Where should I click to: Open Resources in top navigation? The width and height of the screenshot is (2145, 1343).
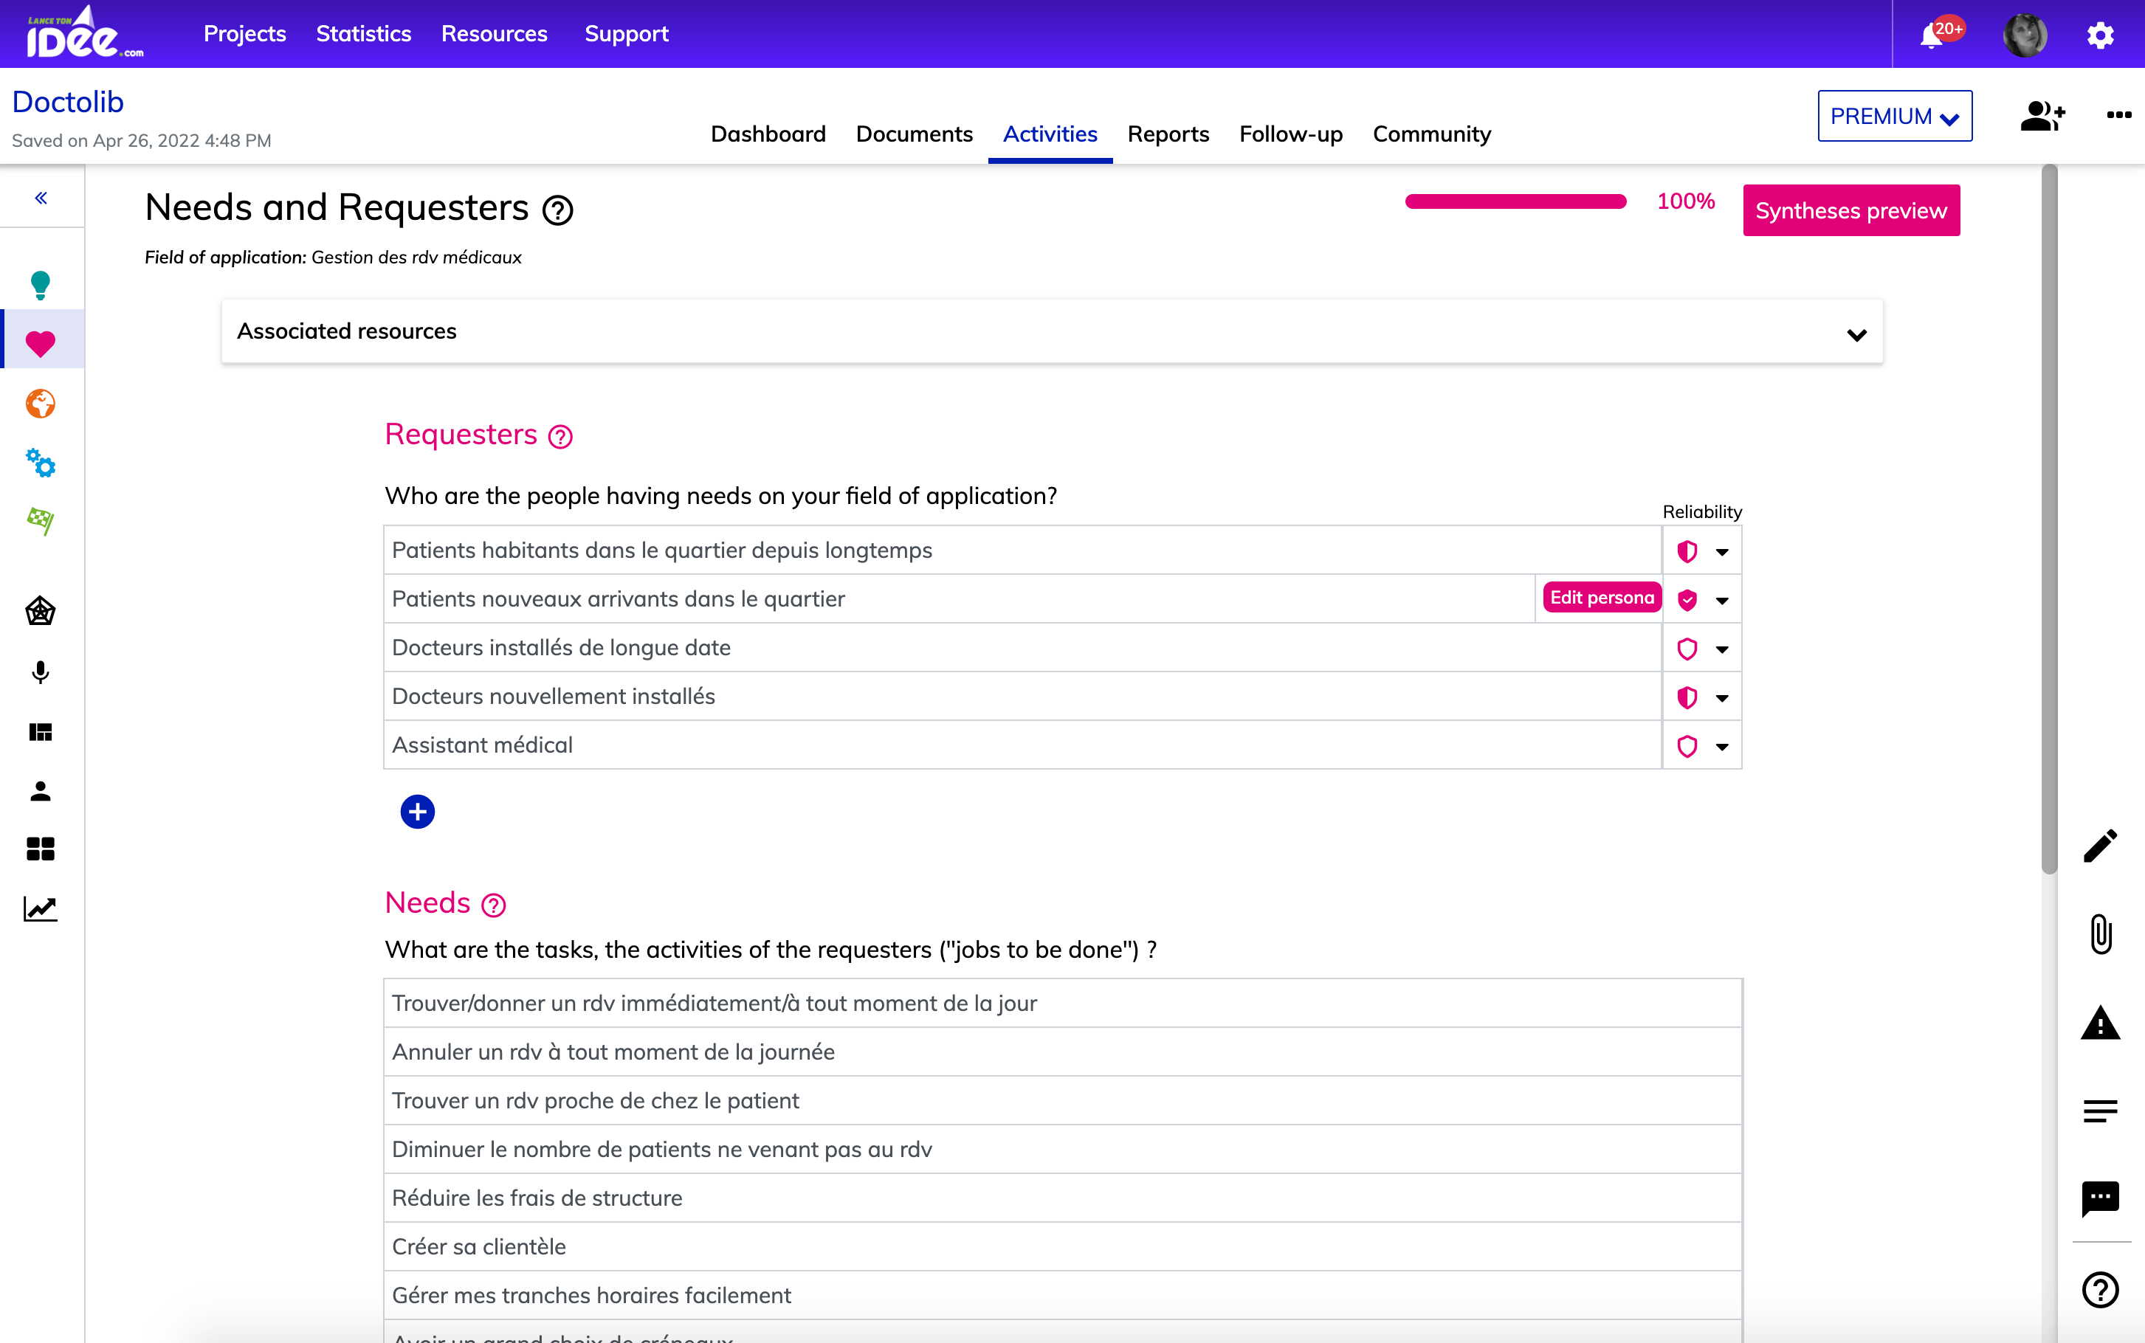pos(494,34)
